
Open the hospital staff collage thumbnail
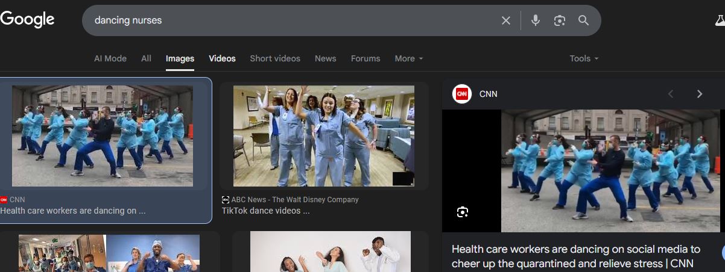click(x=109, y=253)
